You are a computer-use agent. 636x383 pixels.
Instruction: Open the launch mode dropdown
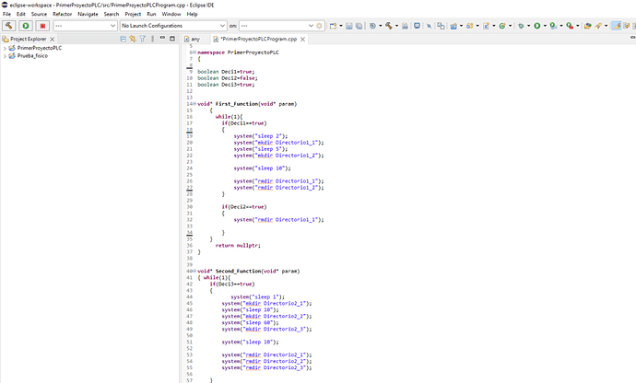tap(83, 26)
